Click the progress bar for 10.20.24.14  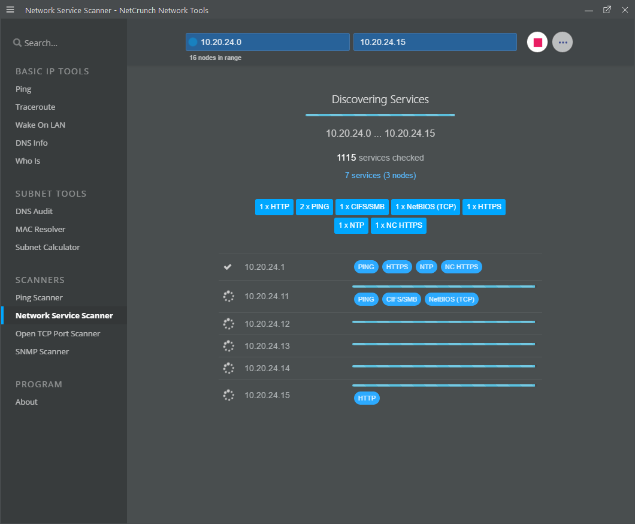pos(443,366)
